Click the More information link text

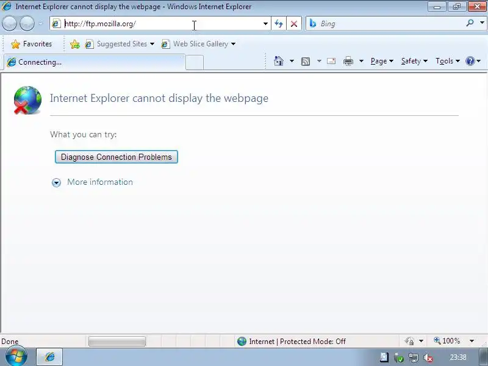point(100,182)
